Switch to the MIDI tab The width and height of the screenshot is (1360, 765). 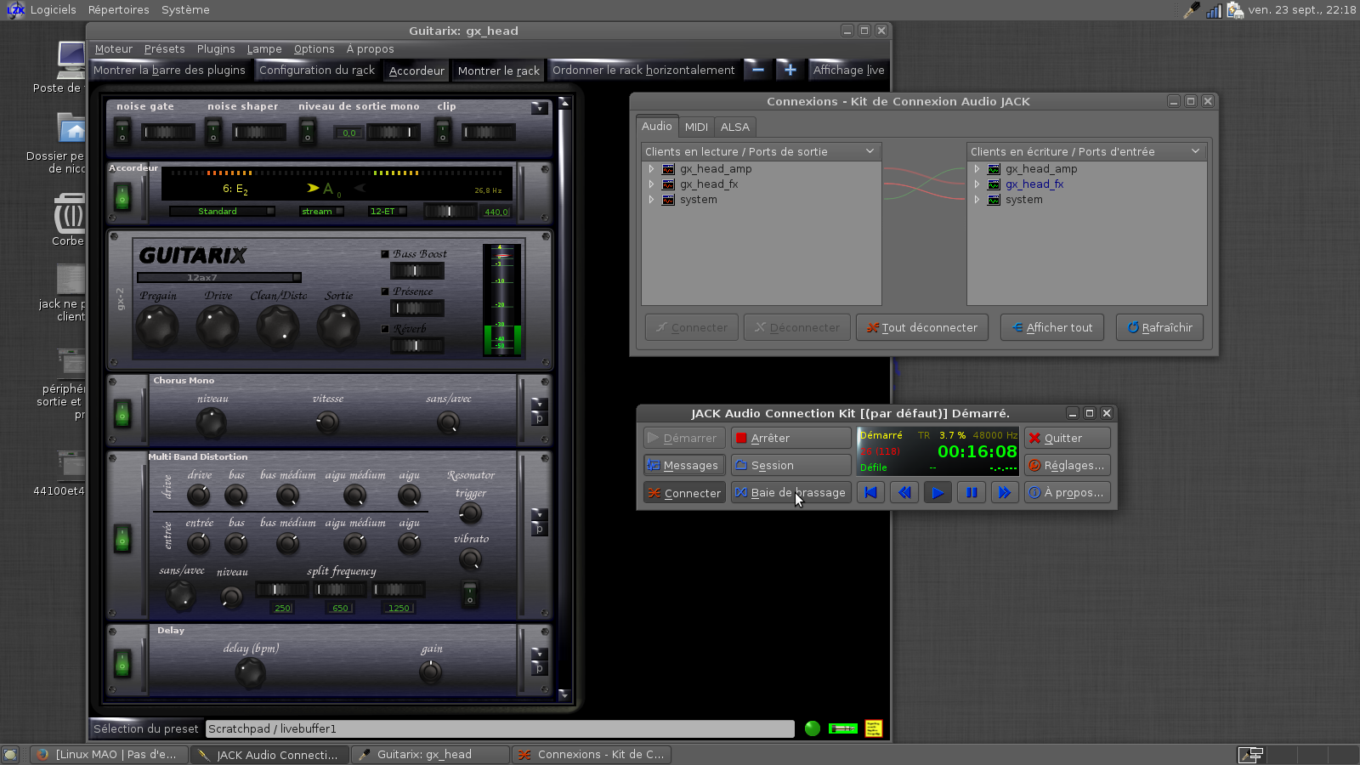pos(696,127)
